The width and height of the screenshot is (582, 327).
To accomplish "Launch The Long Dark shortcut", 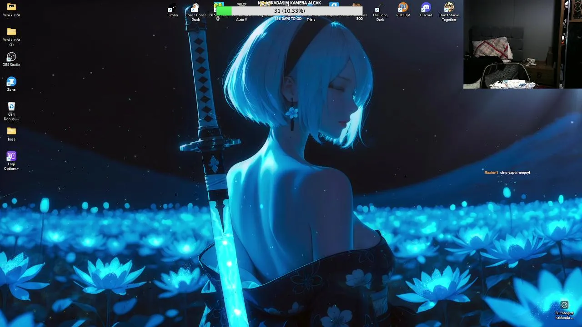I will pyautogui.click(x=380, y=12).
